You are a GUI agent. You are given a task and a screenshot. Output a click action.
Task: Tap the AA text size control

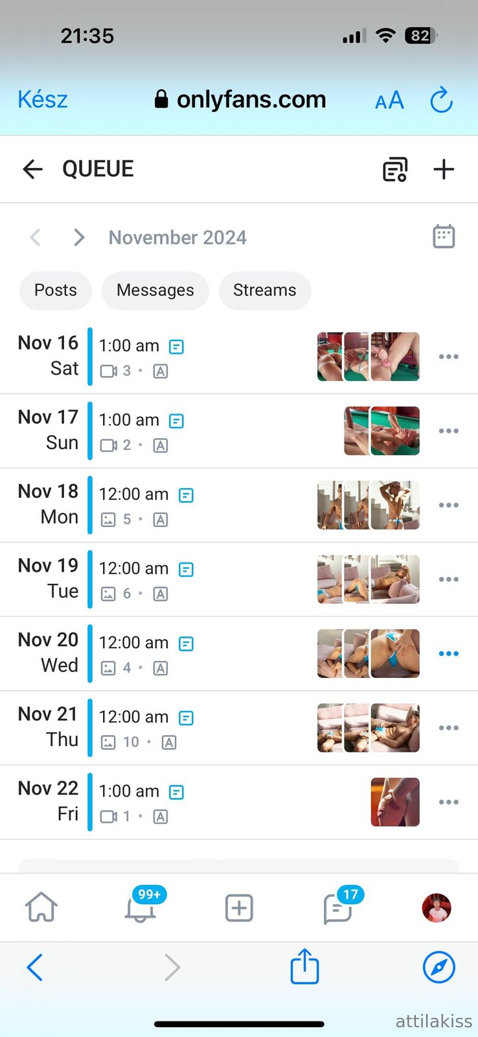click(x=389, y=100)
